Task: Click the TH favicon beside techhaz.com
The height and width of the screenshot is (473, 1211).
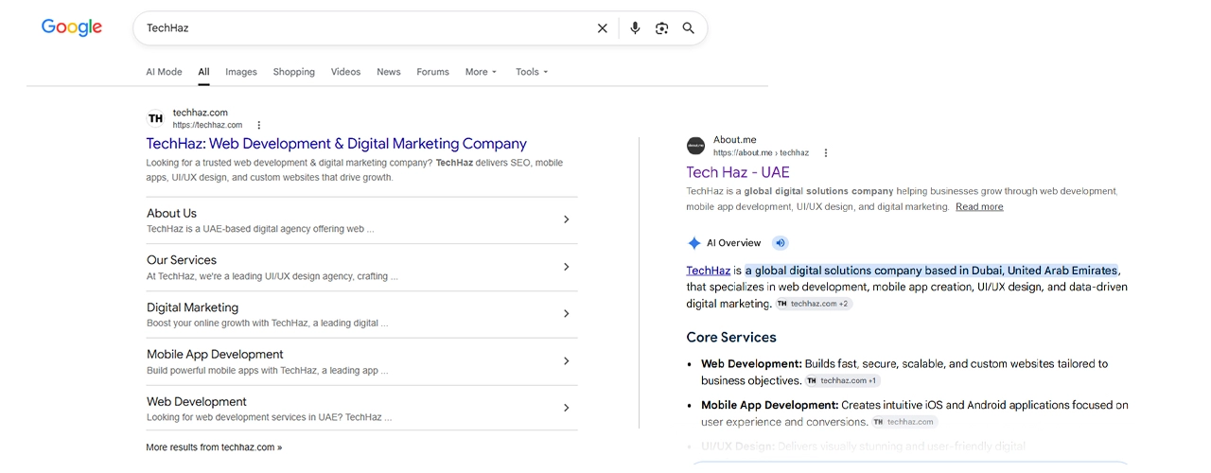Action: (x=155, y=118)
